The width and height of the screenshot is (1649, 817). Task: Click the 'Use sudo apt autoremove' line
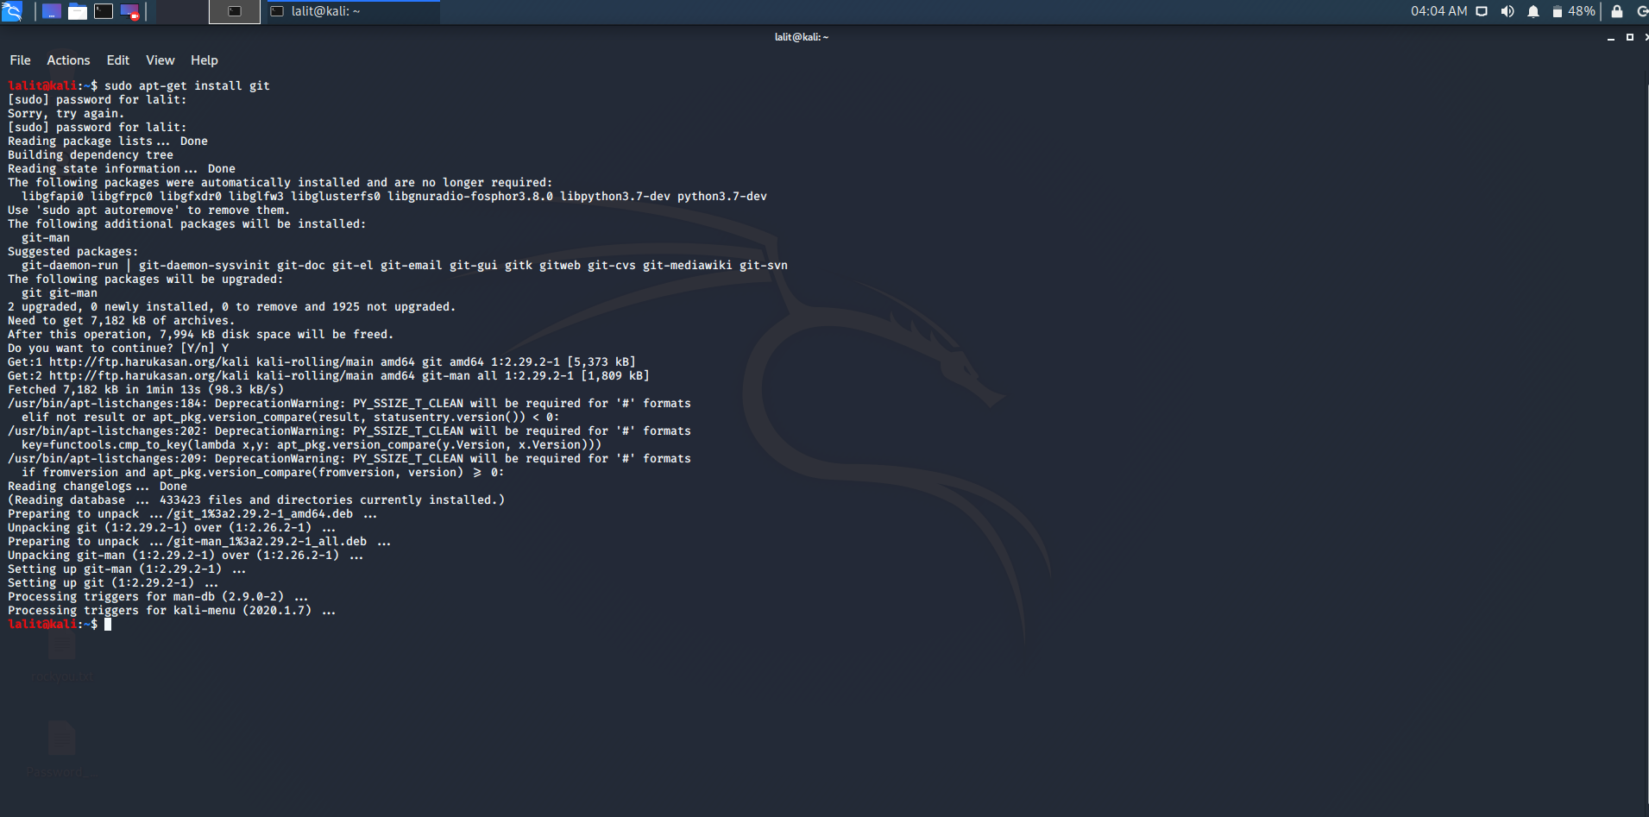pos(149,211)
